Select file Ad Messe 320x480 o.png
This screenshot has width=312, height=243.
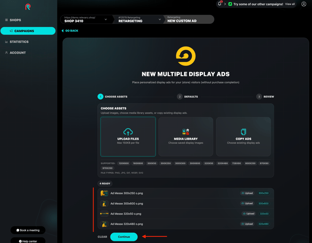tap(127, 224)
